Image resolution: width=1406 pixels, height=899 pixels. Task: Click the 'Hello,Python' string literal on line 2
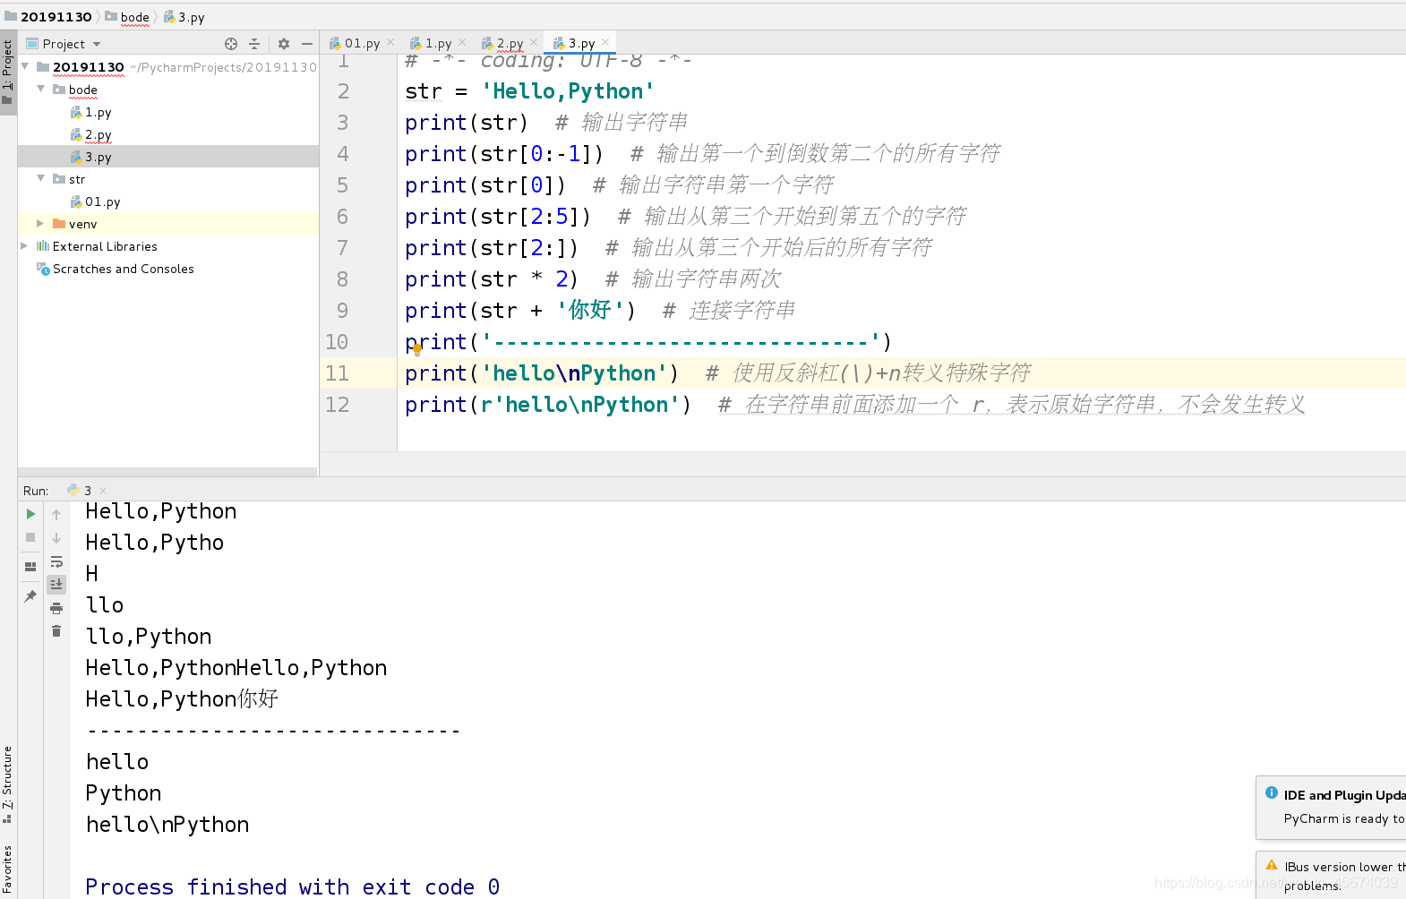[x=568, y=91]
